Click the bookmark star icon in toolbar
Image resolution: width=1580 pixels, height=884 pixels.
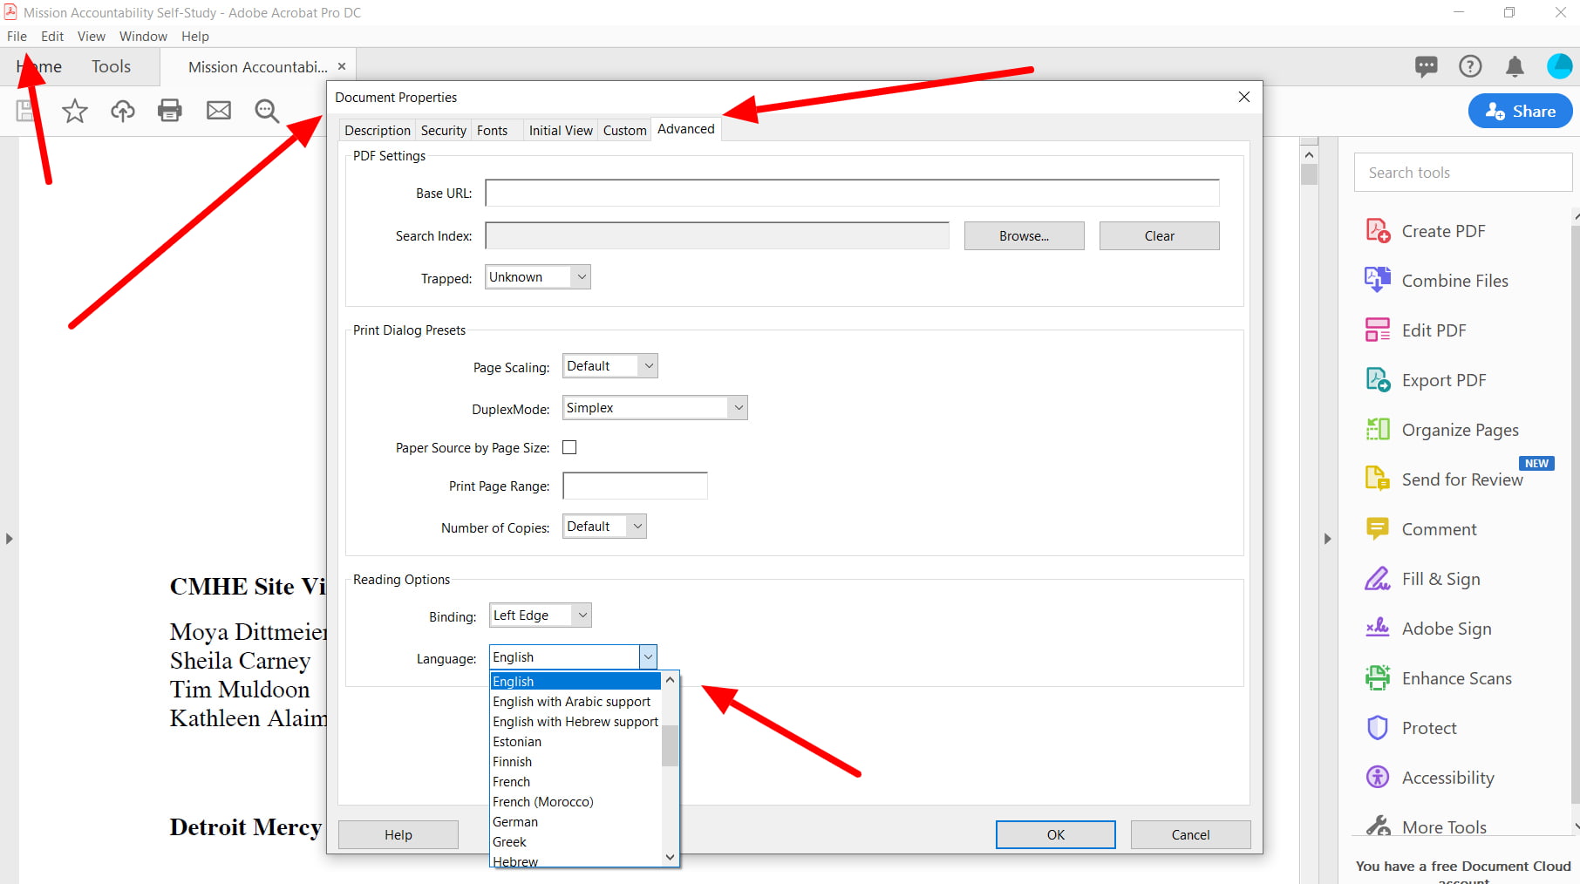pos(75,111)
